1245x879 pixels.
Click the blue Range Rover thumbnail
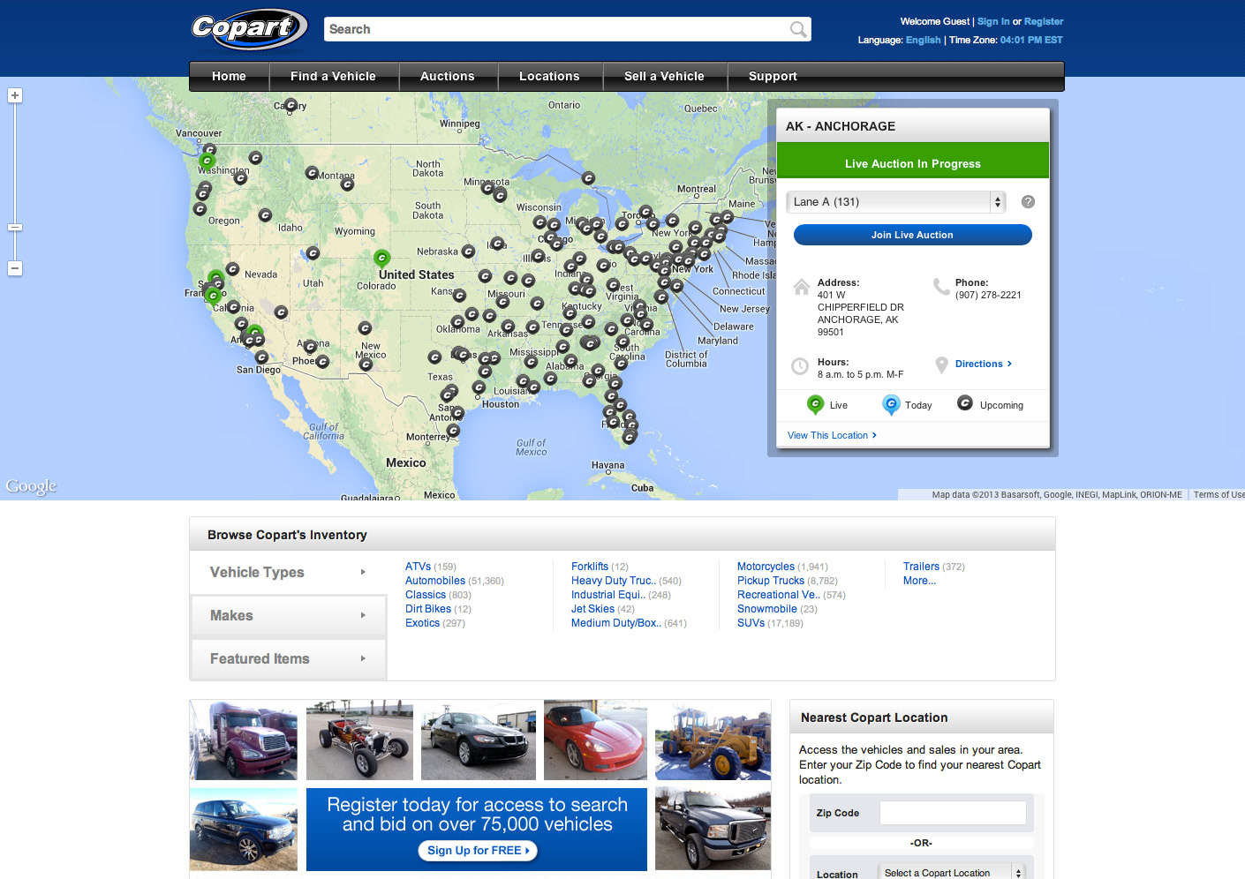tap(244, 830)
